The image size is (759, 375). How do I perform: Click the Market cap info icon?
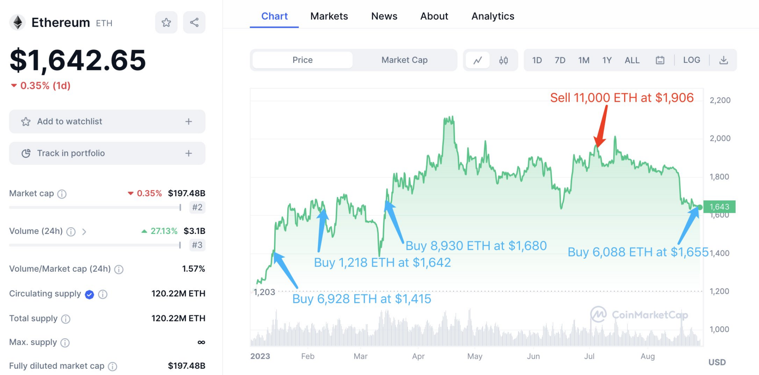(62, 194)
